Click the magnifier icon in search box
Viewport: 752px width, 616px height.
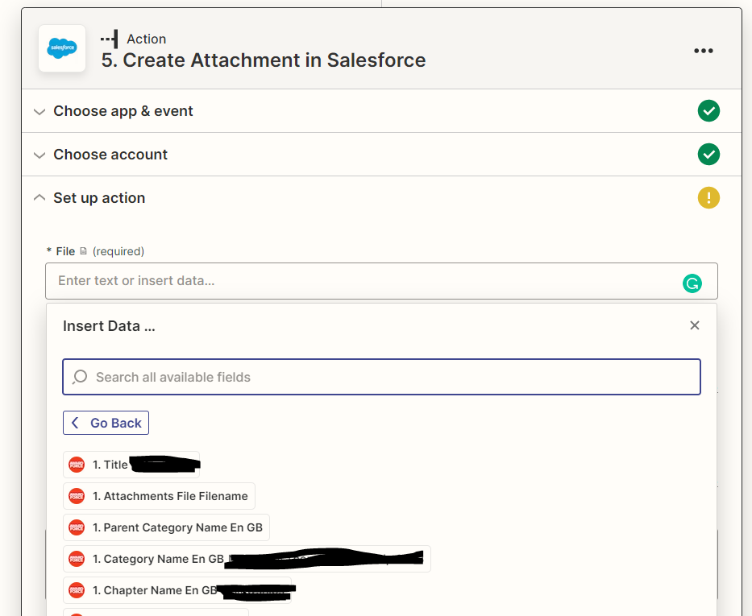tap(80, 377)
